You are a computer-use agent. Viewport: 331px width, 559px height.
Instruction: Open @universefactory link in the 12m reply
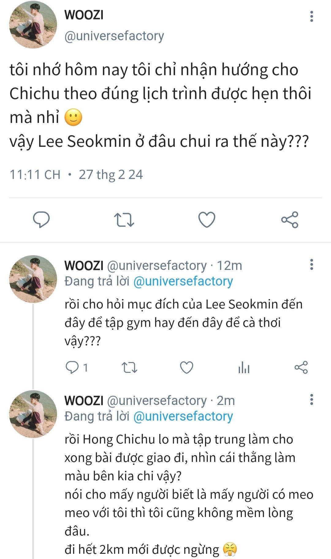183,281
